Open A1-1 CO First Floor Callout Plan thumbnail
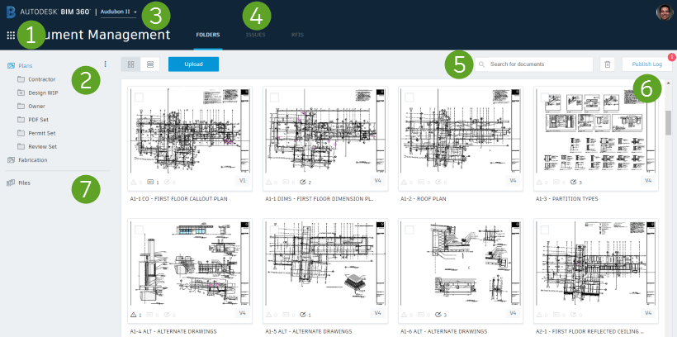This screenshot has width=677, height=337. tap(190, 131)
